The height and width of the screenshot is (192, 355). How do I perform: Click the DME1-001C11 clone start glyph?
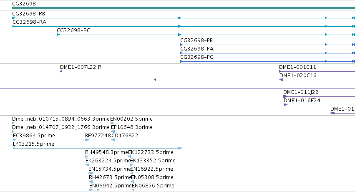click(280, 71)
